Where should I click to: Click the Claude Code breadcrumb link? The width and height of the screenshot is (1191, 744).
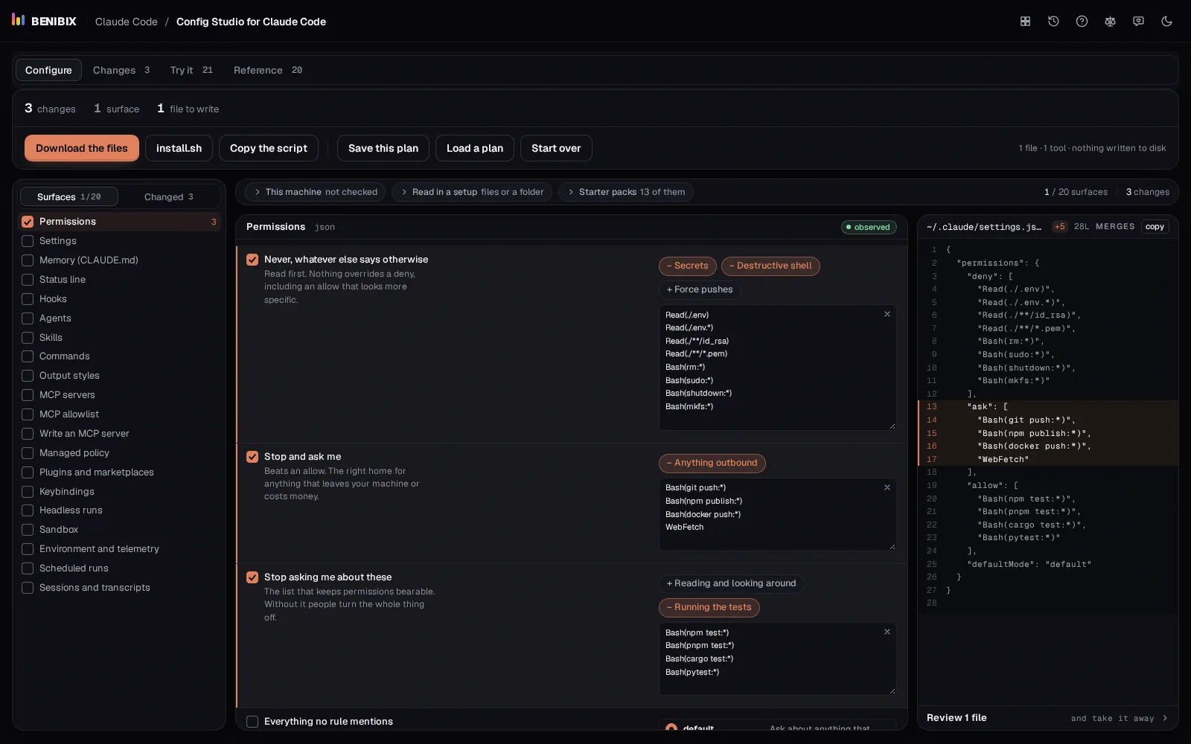(x=127, y=22)
